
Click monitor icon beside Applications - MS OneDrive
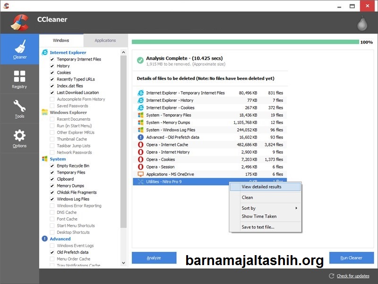click(140, 174)
